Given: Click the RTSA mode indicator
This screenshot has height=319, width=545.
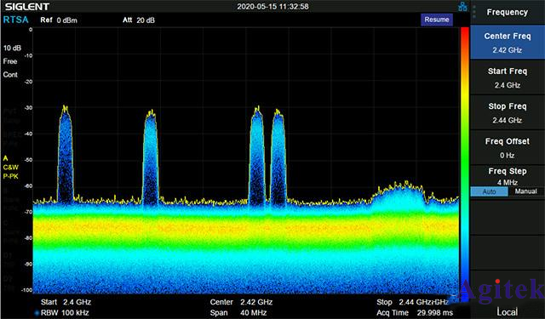Looking at the screenshot, I should tap(15, 20).
